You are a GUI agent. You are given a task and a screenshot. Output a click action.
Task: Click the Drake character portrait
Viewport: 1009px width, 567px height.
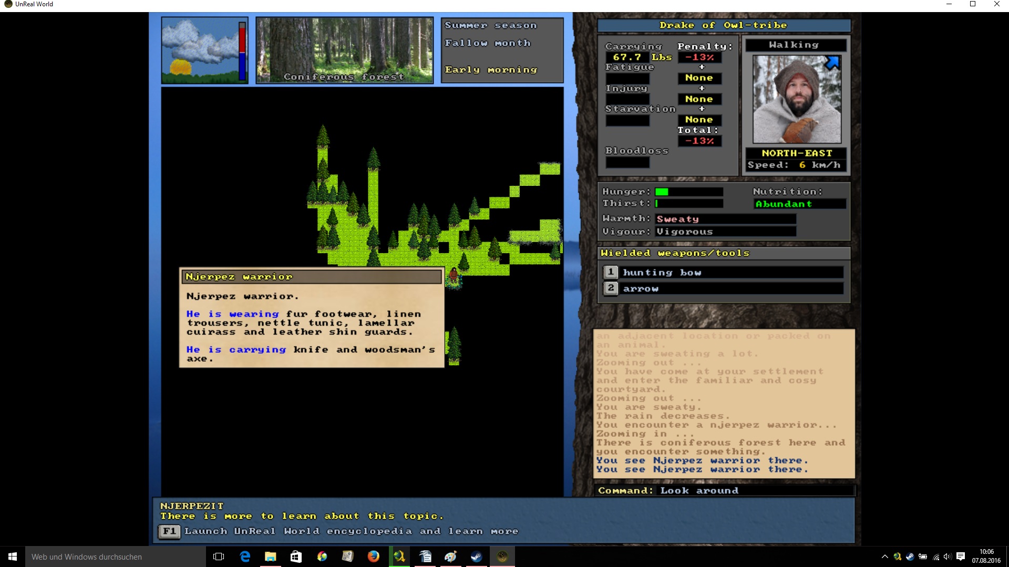[x=797, y=99]
